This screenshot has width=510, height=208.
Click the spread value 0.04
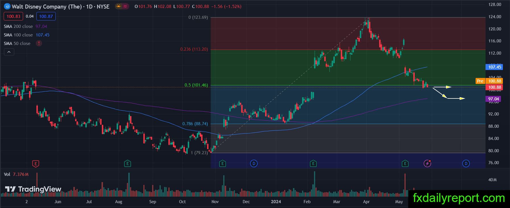[30, 16]
